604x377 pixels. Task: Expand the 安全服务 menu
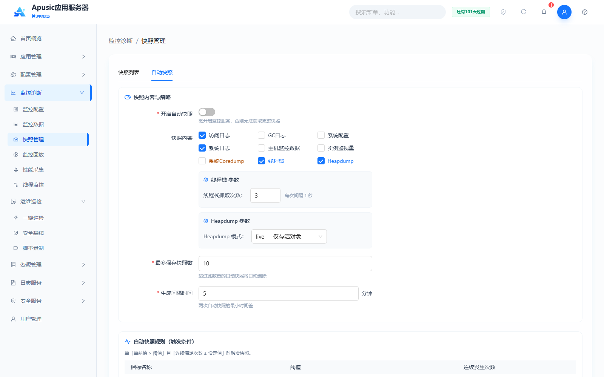(48, 301)
